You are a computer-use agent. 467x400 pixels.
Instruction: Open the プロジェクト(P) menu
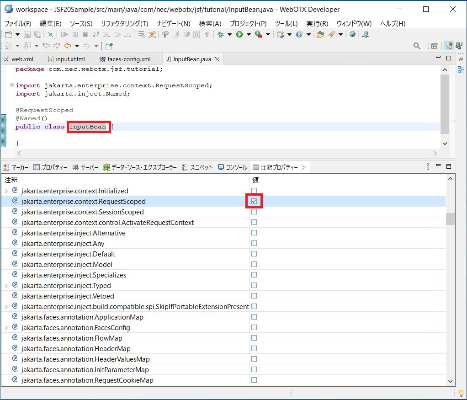click(248, 23)
